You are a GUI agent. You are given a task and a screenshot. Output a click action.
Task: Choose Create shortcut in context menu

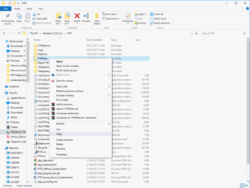tap(80, 140)
